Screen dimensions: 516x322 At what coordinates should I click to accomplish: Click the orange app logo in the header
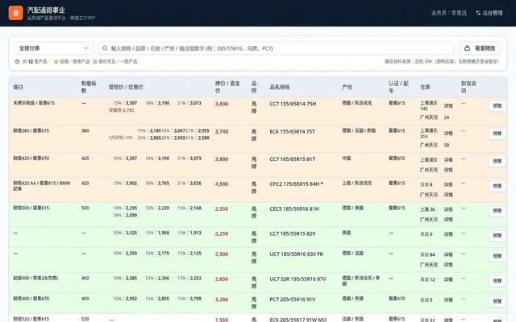click(x=15, y=13)
